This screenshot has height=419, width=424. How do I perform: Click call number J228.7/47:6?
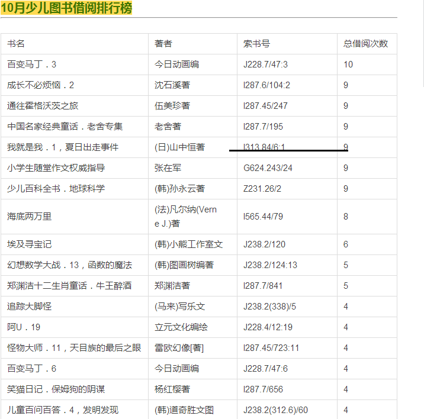[x=265, y=369]
